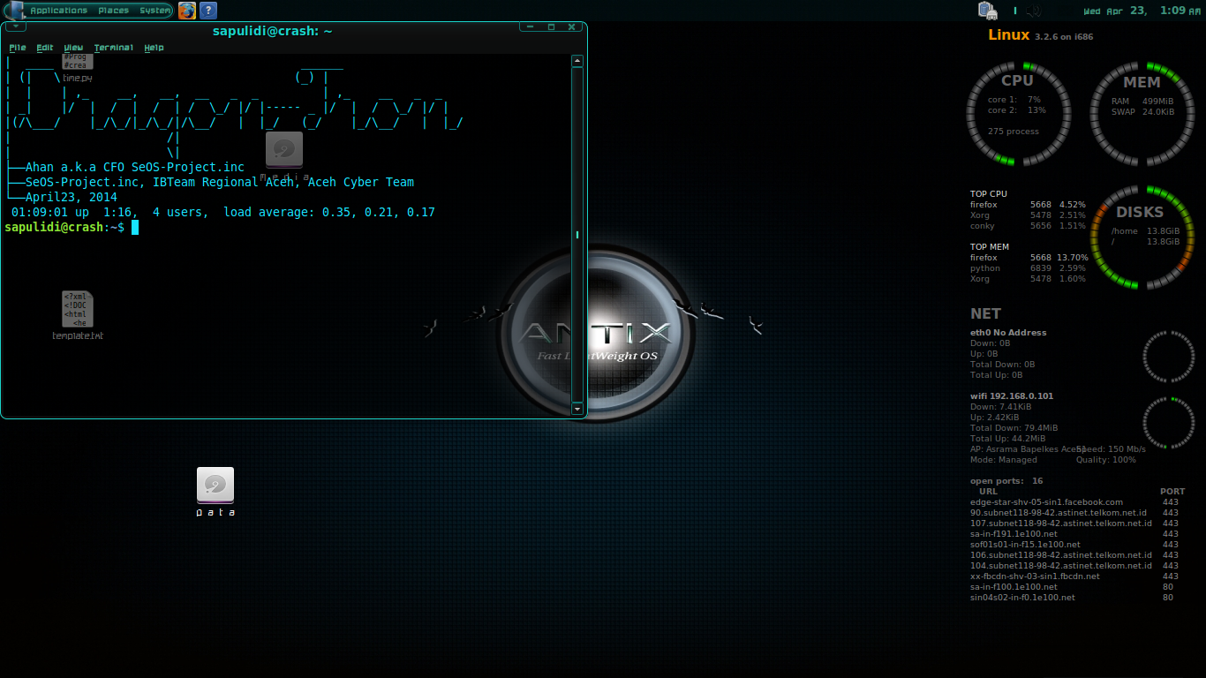Click 'firefox' under TOP MEM list
This screenshot has width=1206, height=678.
point(984,258)
